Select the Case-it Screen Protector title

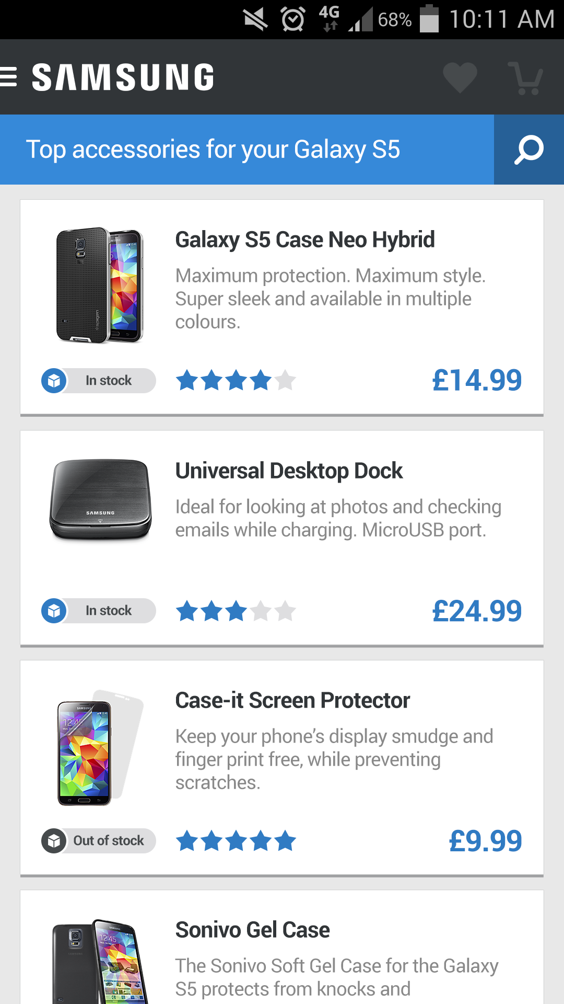pos(292,701)
